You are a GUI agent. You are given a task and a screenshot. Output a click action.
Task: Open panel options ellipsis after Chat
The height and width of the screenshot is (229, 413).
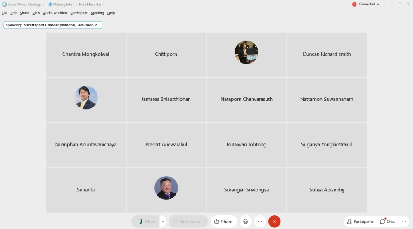(404, 222)
